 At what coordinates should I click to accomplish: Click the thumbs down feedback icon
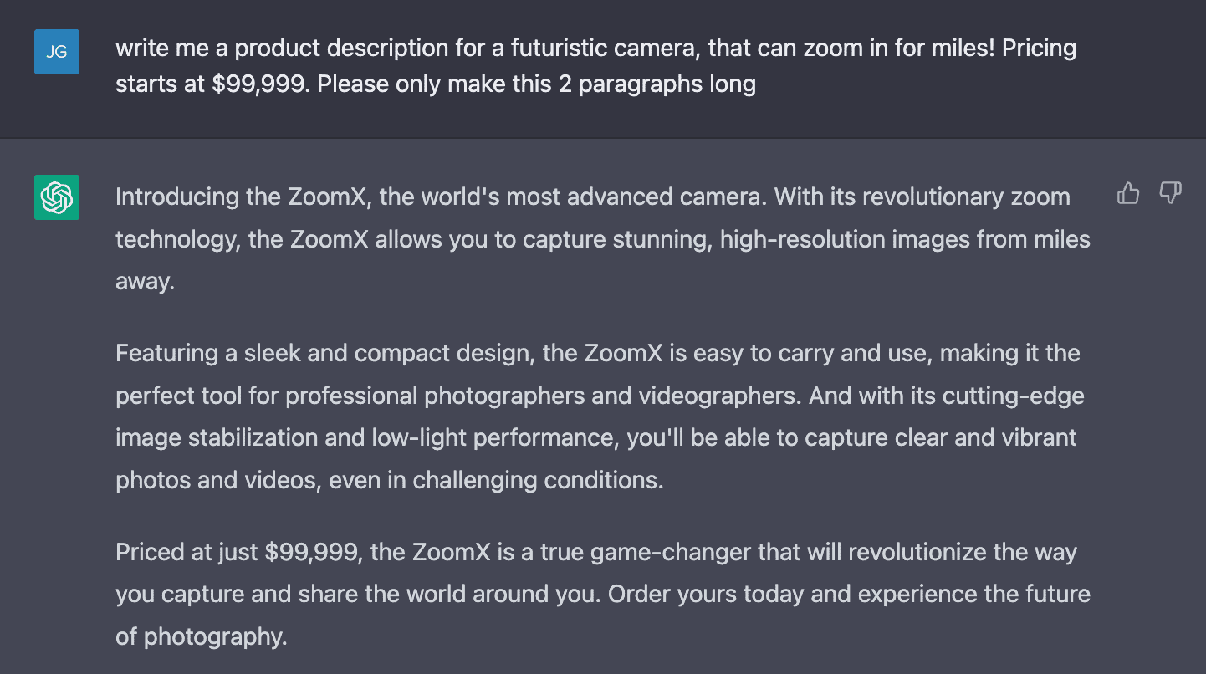pos(1170,194)
